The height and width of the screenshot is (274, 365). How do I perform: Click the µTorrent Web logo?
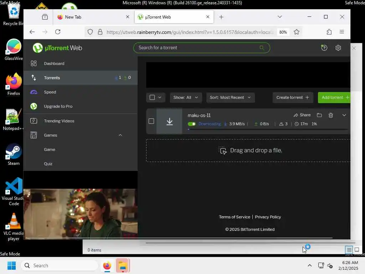click(57, 48)
